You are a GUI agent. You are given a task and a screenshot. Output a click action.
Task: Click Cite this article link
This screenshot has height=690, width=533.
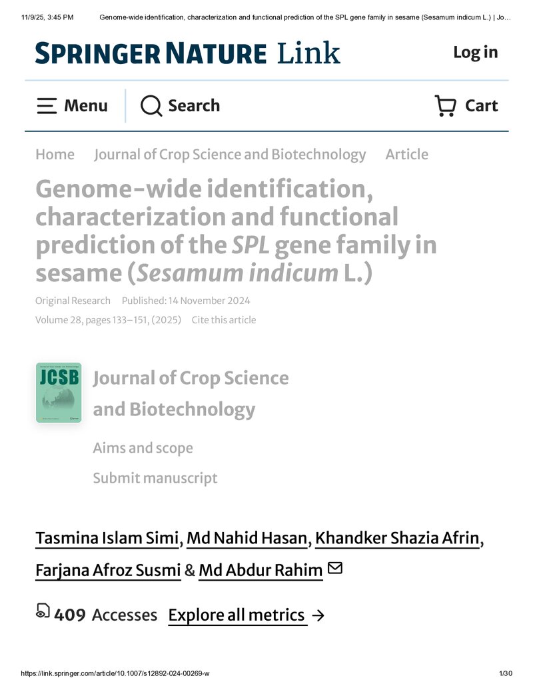[x=224, y=320]
